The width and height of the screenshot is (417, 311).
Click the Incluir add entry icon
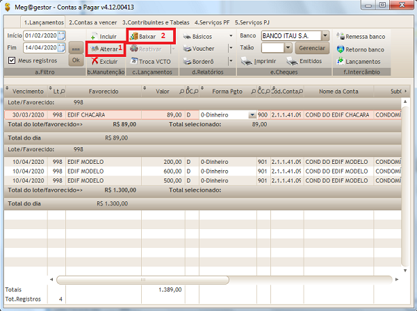[x=94, y=37]
